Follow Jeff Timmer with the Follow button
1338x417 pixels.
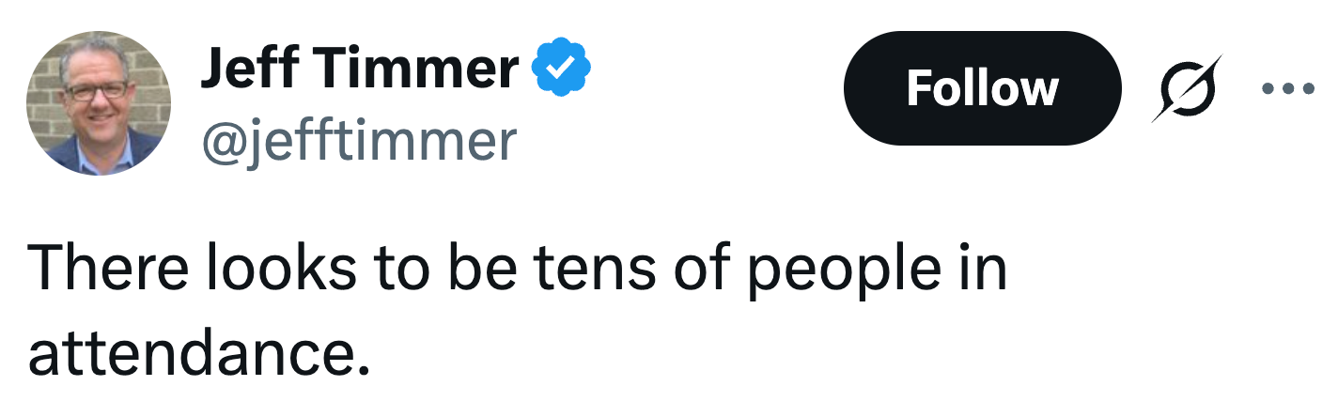(982, 88)
